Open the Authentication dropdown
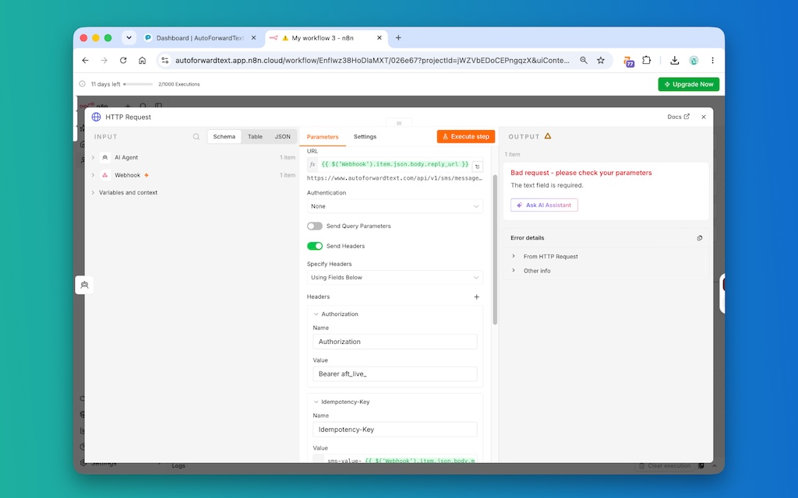This screenshot has height=498, width=798. (395, 206)
